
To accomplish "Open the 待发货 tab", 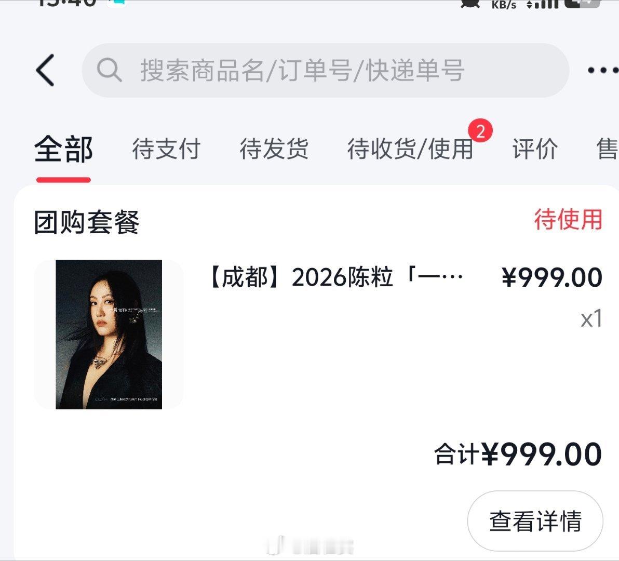I will click(274, 149).
